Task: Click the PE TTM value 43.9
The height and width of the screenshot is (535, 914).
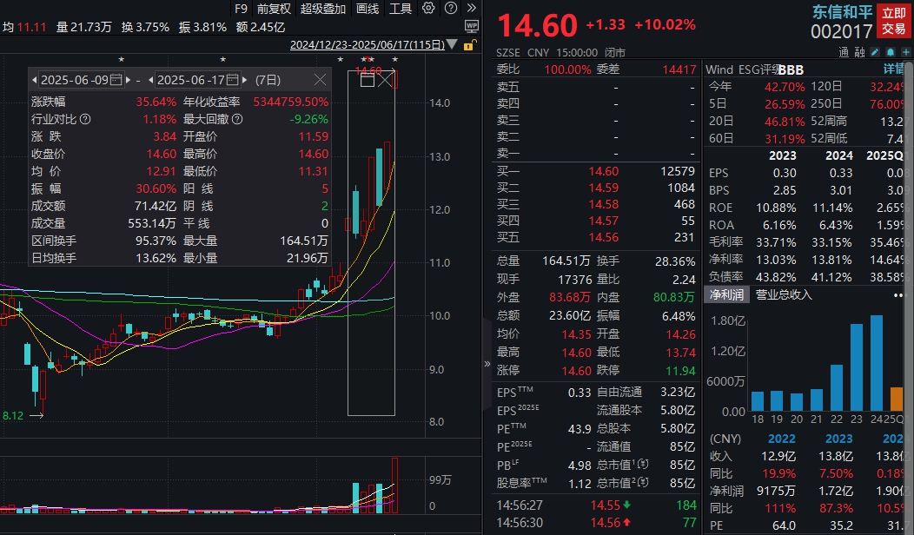Action: [x=580, y=428]
